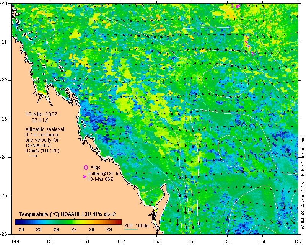The width and height of the screenshot is (306, 245).
Task: Click the latitude axis label -26
Action: pos(3,234)
